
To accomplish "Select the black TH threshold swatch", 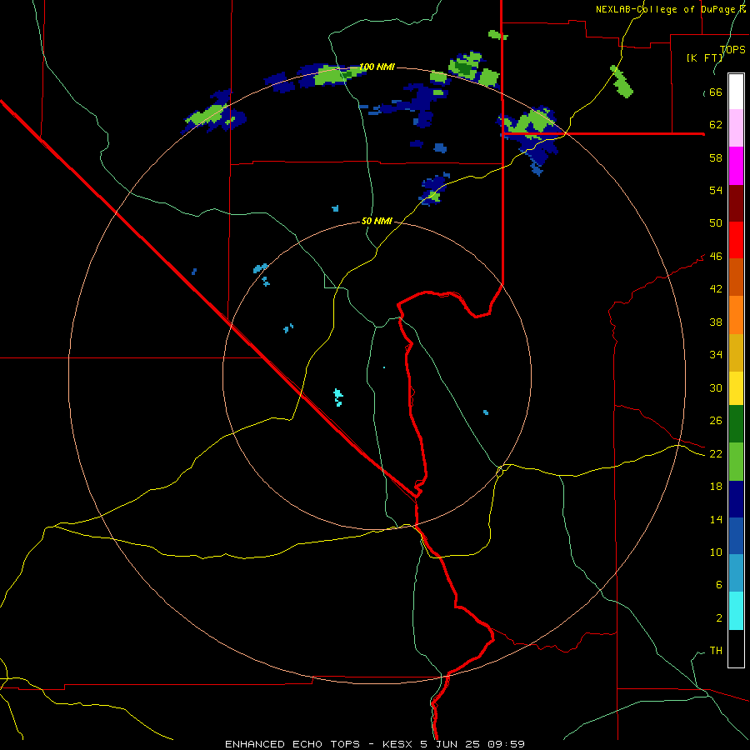I will pyautogui.click(x=736, y=648).
